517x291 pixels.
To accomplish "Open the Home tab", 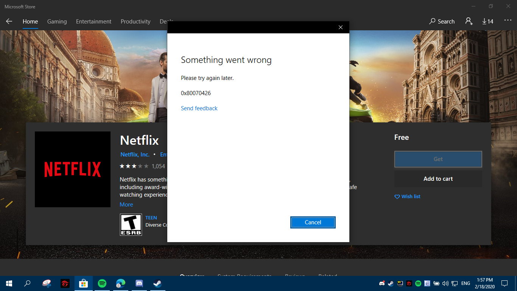I will pos(30,22).
